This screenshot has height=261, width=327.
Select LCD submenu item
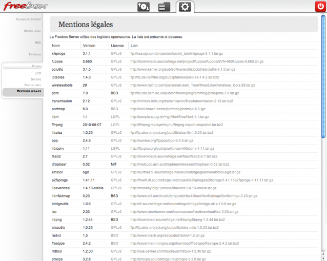click(x=38, y=73)
